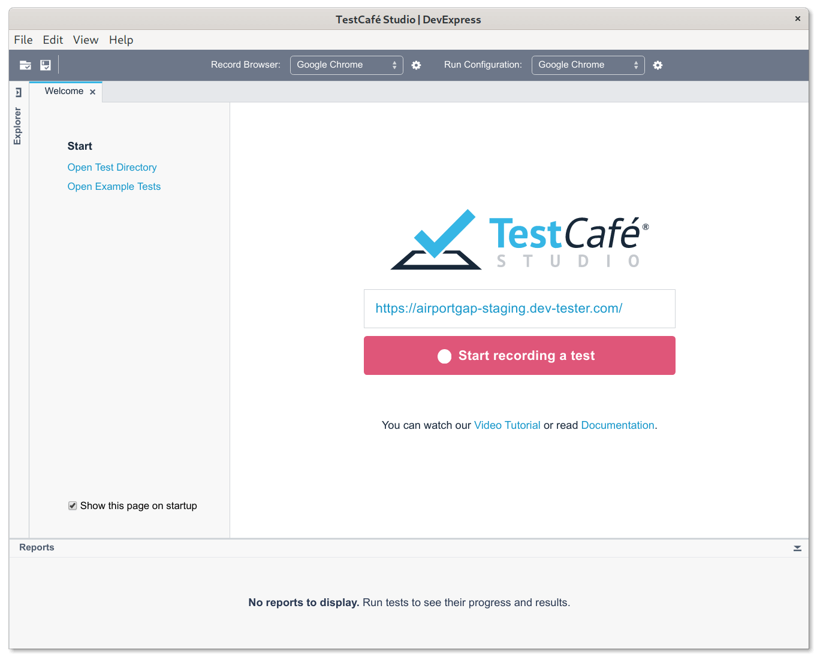Screen dimensions: 820x660
Task: Close the Welcome tab
Action: [x=93, y=92]
